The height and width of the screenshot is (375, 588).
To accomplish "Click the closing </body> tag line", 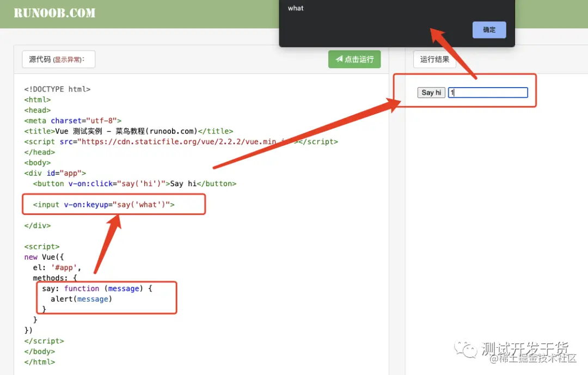I will [40, 352].
